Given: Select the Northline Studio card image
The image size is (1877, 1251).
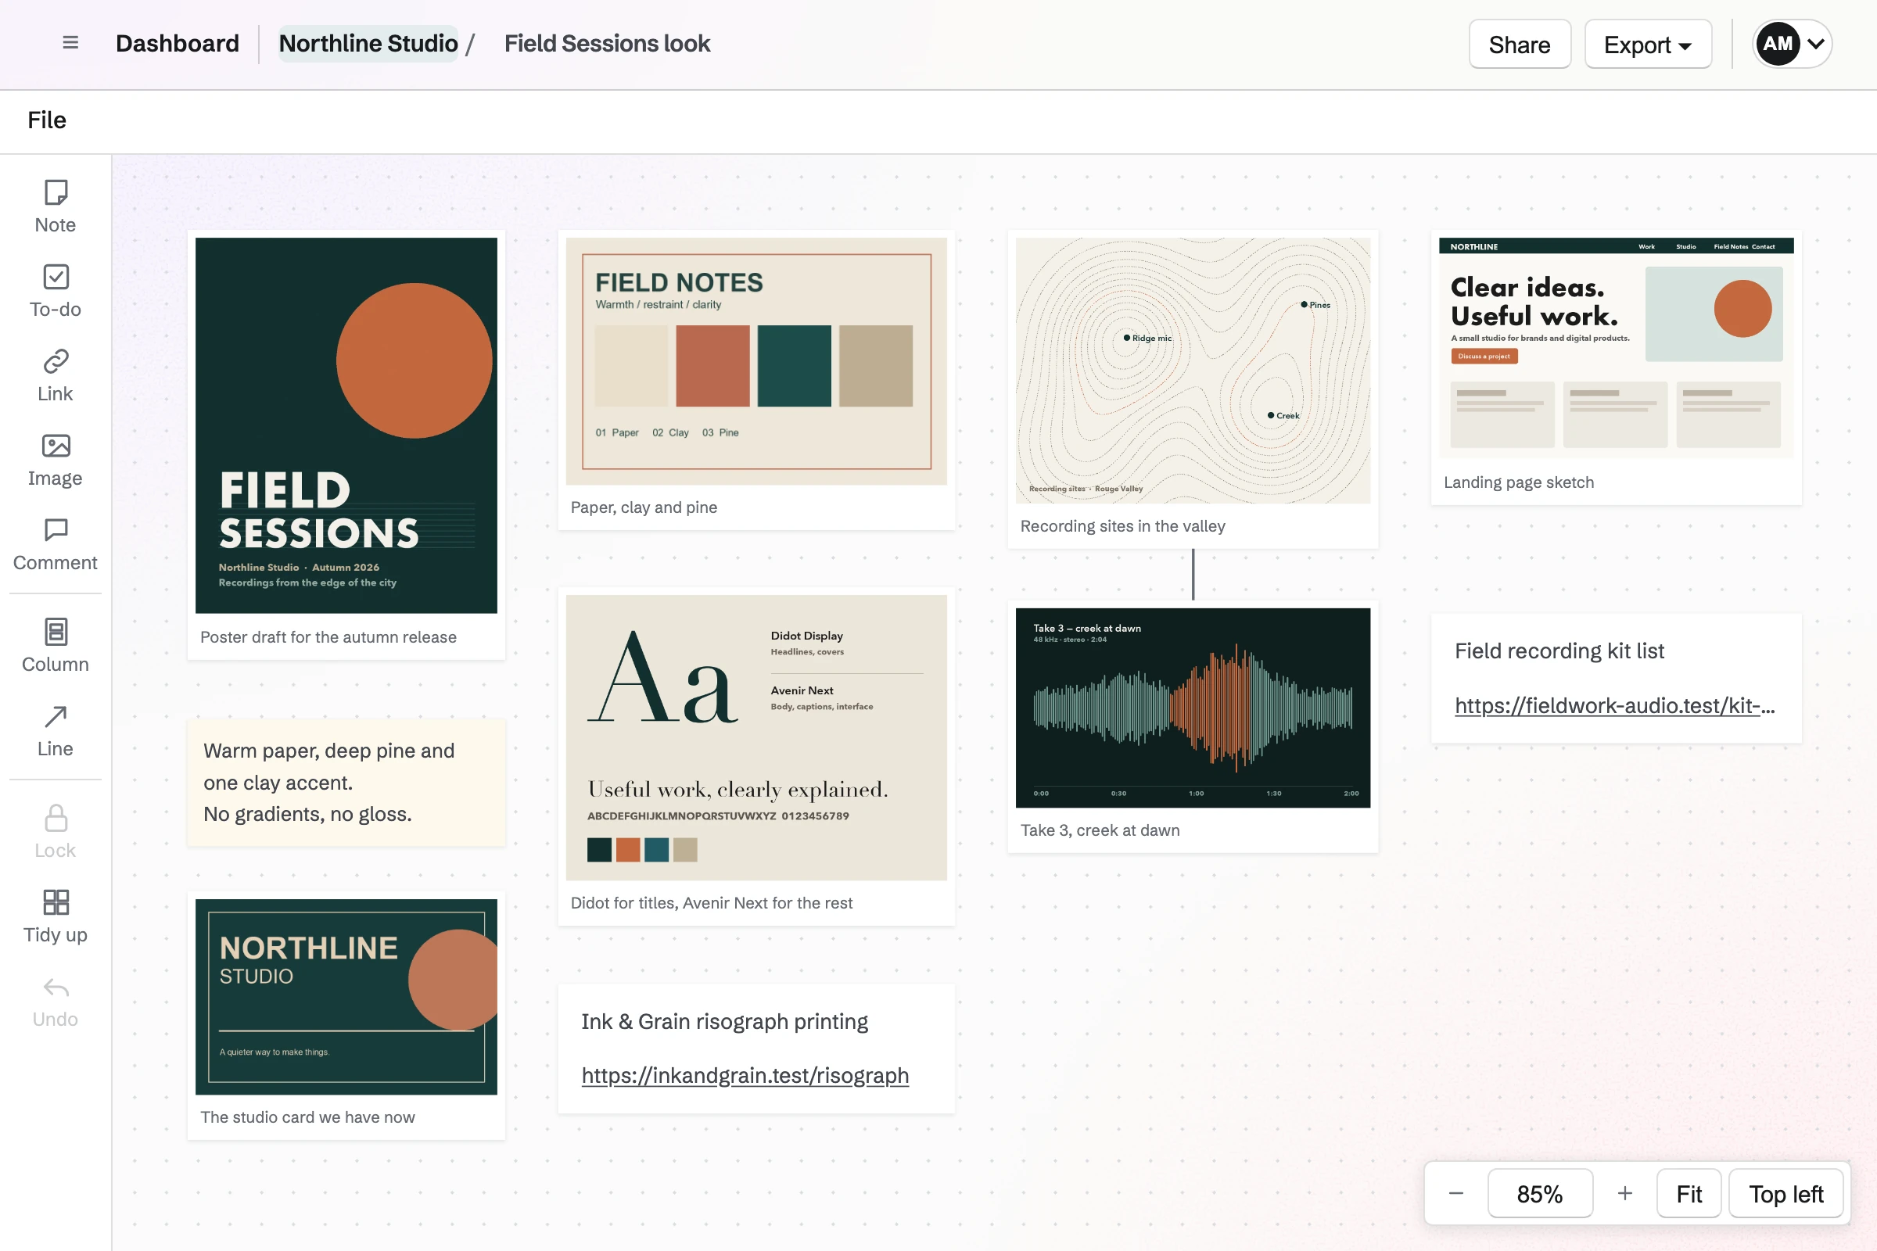Looking at the screenshot, I should (346, 996).
